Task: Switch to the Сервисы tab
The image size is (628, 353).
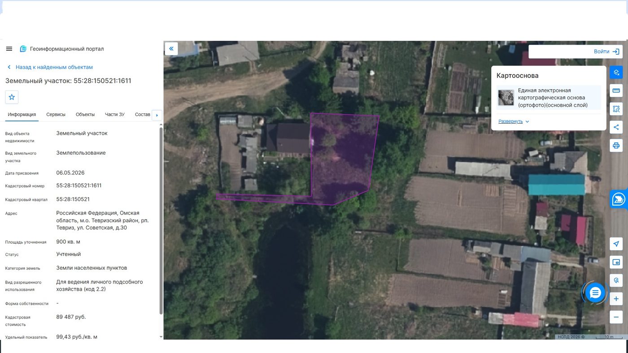Action: click(56, 115)
